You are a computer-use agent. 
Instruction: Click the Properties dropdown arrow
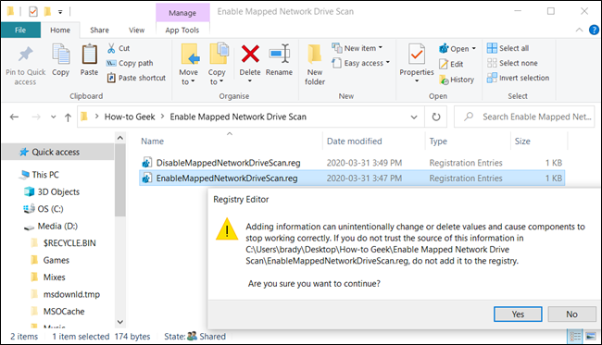[417, 80]
